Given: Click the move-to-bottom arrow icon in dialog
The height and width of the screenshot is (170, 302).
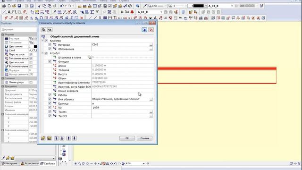Looking at the screenshot, I should point(62,138).
